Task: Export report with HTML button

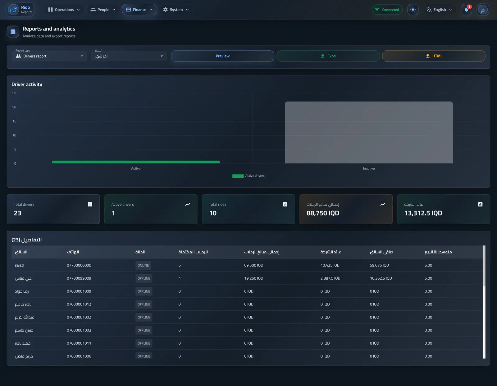Action: tap(434, 56)
